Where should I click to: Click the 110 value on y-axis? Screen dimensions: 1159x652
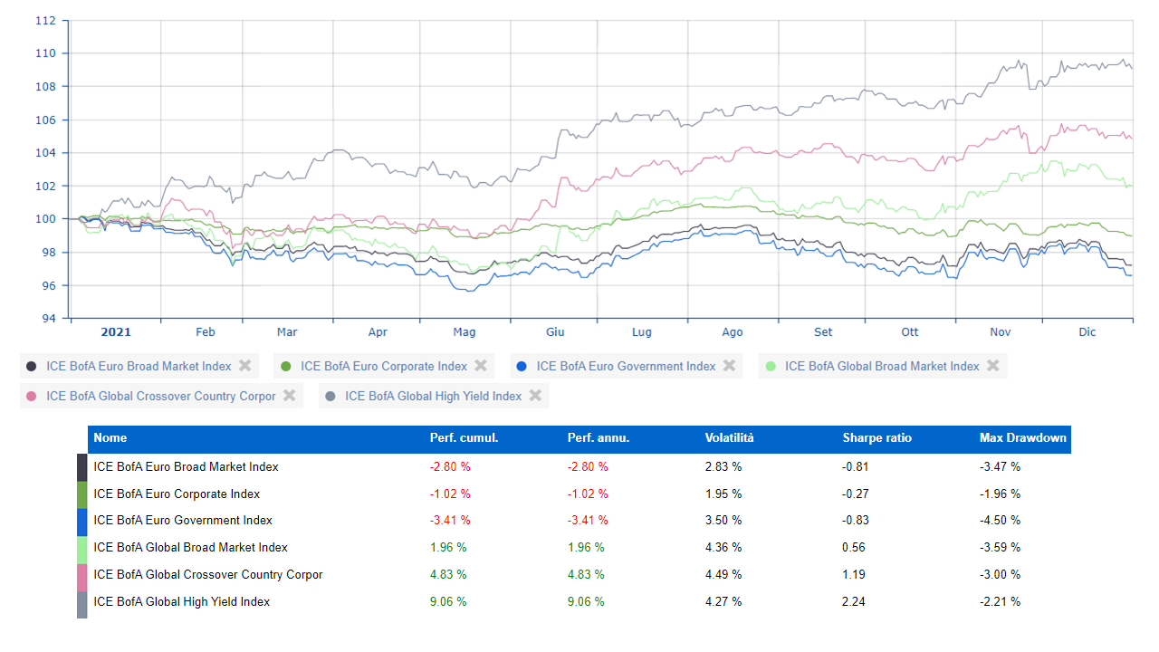45,53
